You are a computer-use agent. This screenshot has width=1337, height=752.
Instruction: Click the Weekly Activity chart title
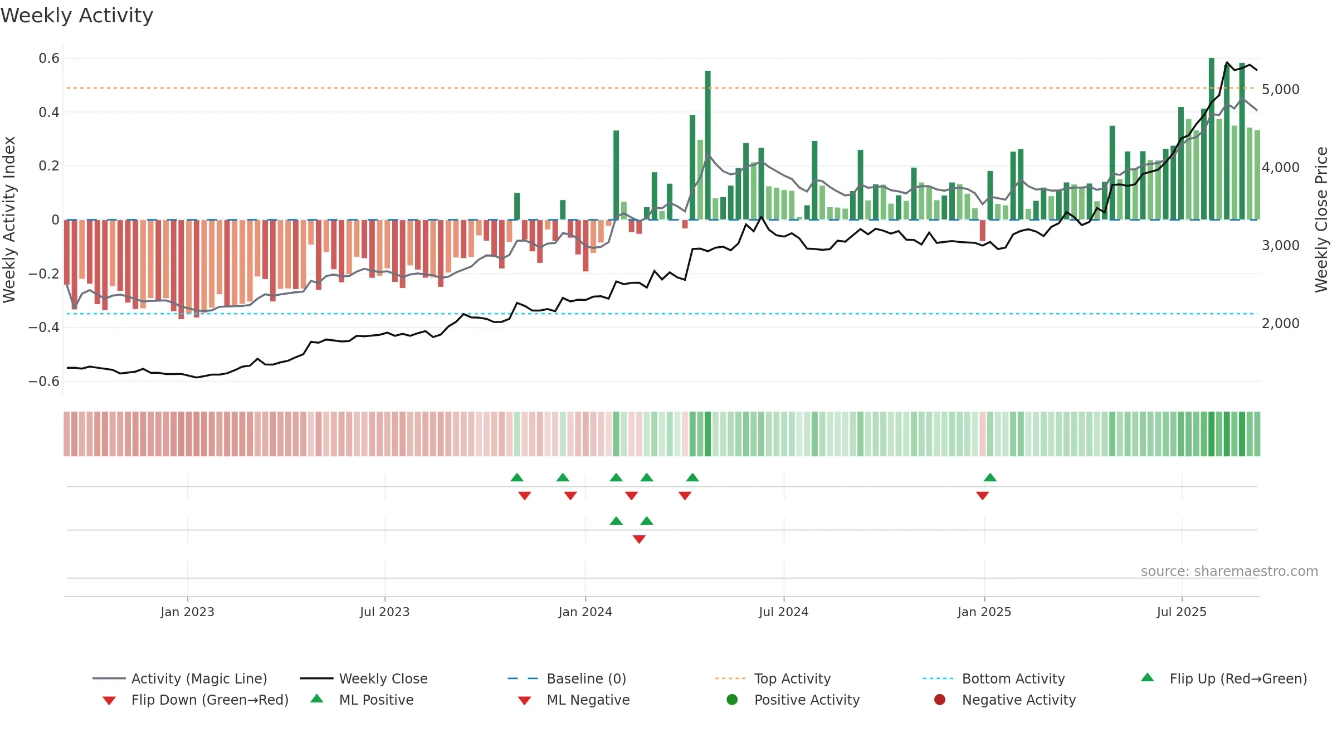[77, 16]
